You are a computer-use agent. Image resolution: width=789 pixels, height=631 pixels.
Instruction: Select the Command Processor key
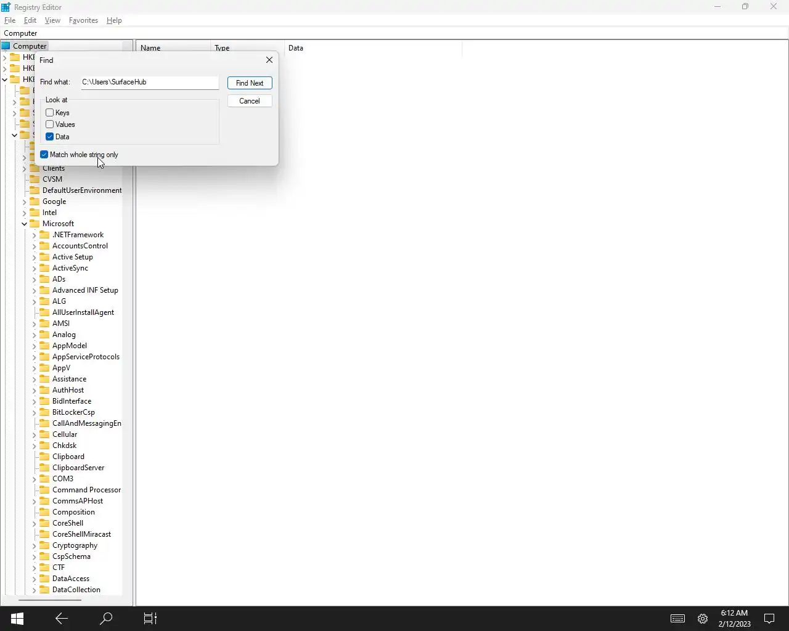[x=86, y=490]
